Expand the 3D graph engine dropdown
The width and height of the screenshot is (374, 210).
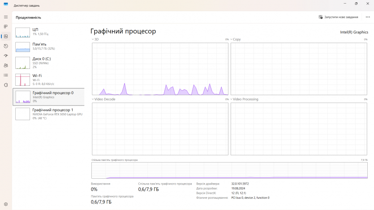point(95,39)
